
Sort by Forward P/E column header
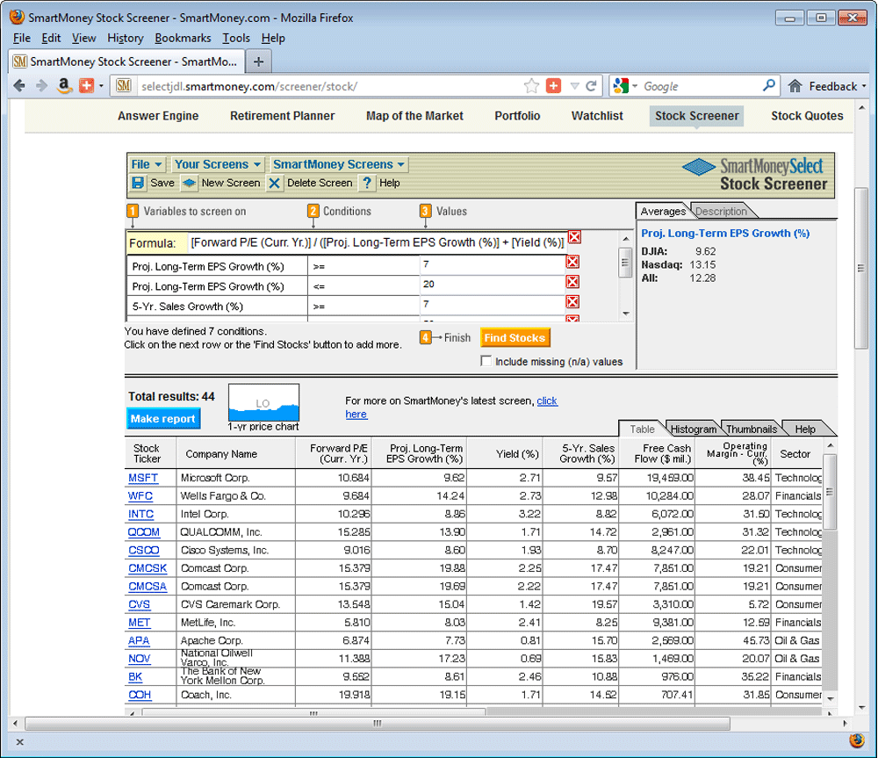pos(339,453)
